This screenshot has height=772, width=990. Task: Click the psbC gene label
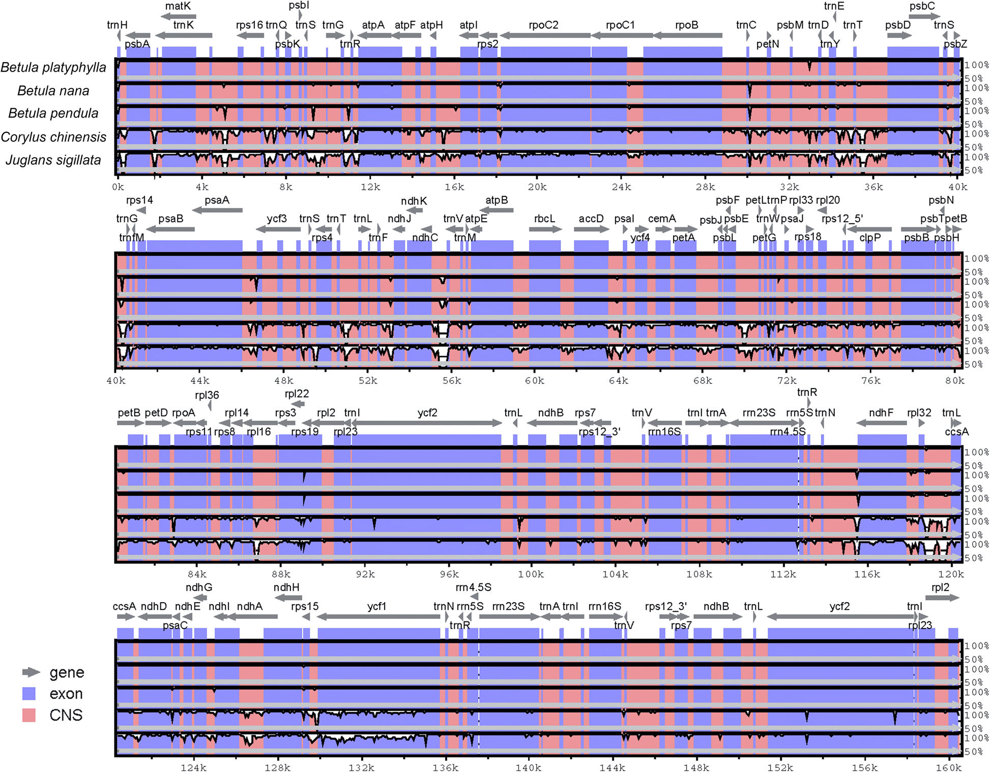pyautogui.click(x=922, y=6)
